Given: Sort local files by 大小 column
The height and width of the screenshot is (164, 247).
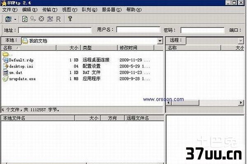Looking at the screenshot, I should [x=68, y=48].
